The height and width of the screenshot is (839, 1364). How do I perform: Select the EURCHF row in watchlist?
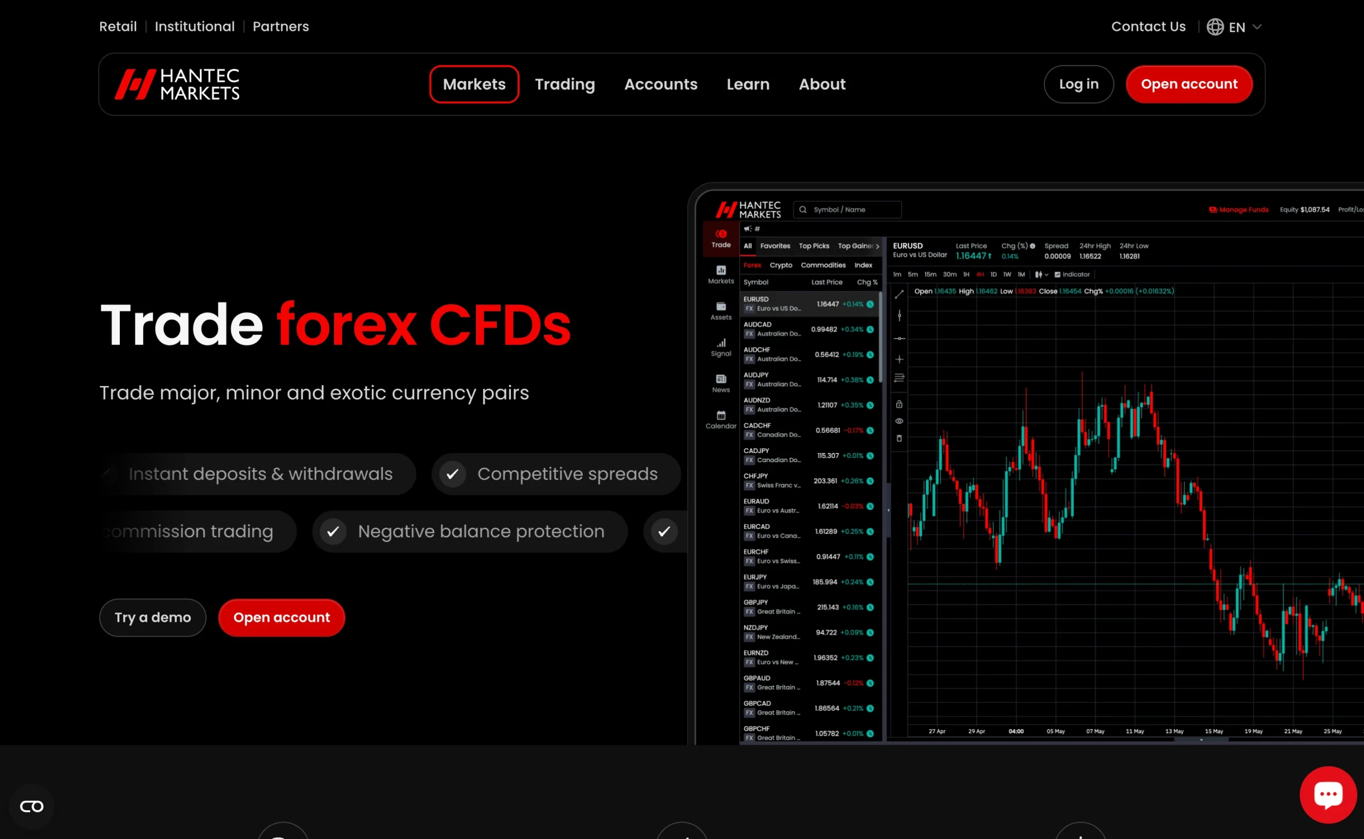810,556
